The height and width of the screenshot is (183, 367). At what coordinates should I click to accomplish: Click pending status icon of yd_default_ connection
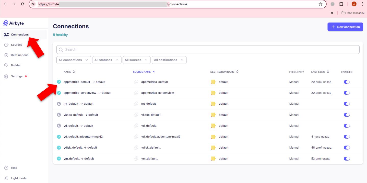click(x=59, y=126)
